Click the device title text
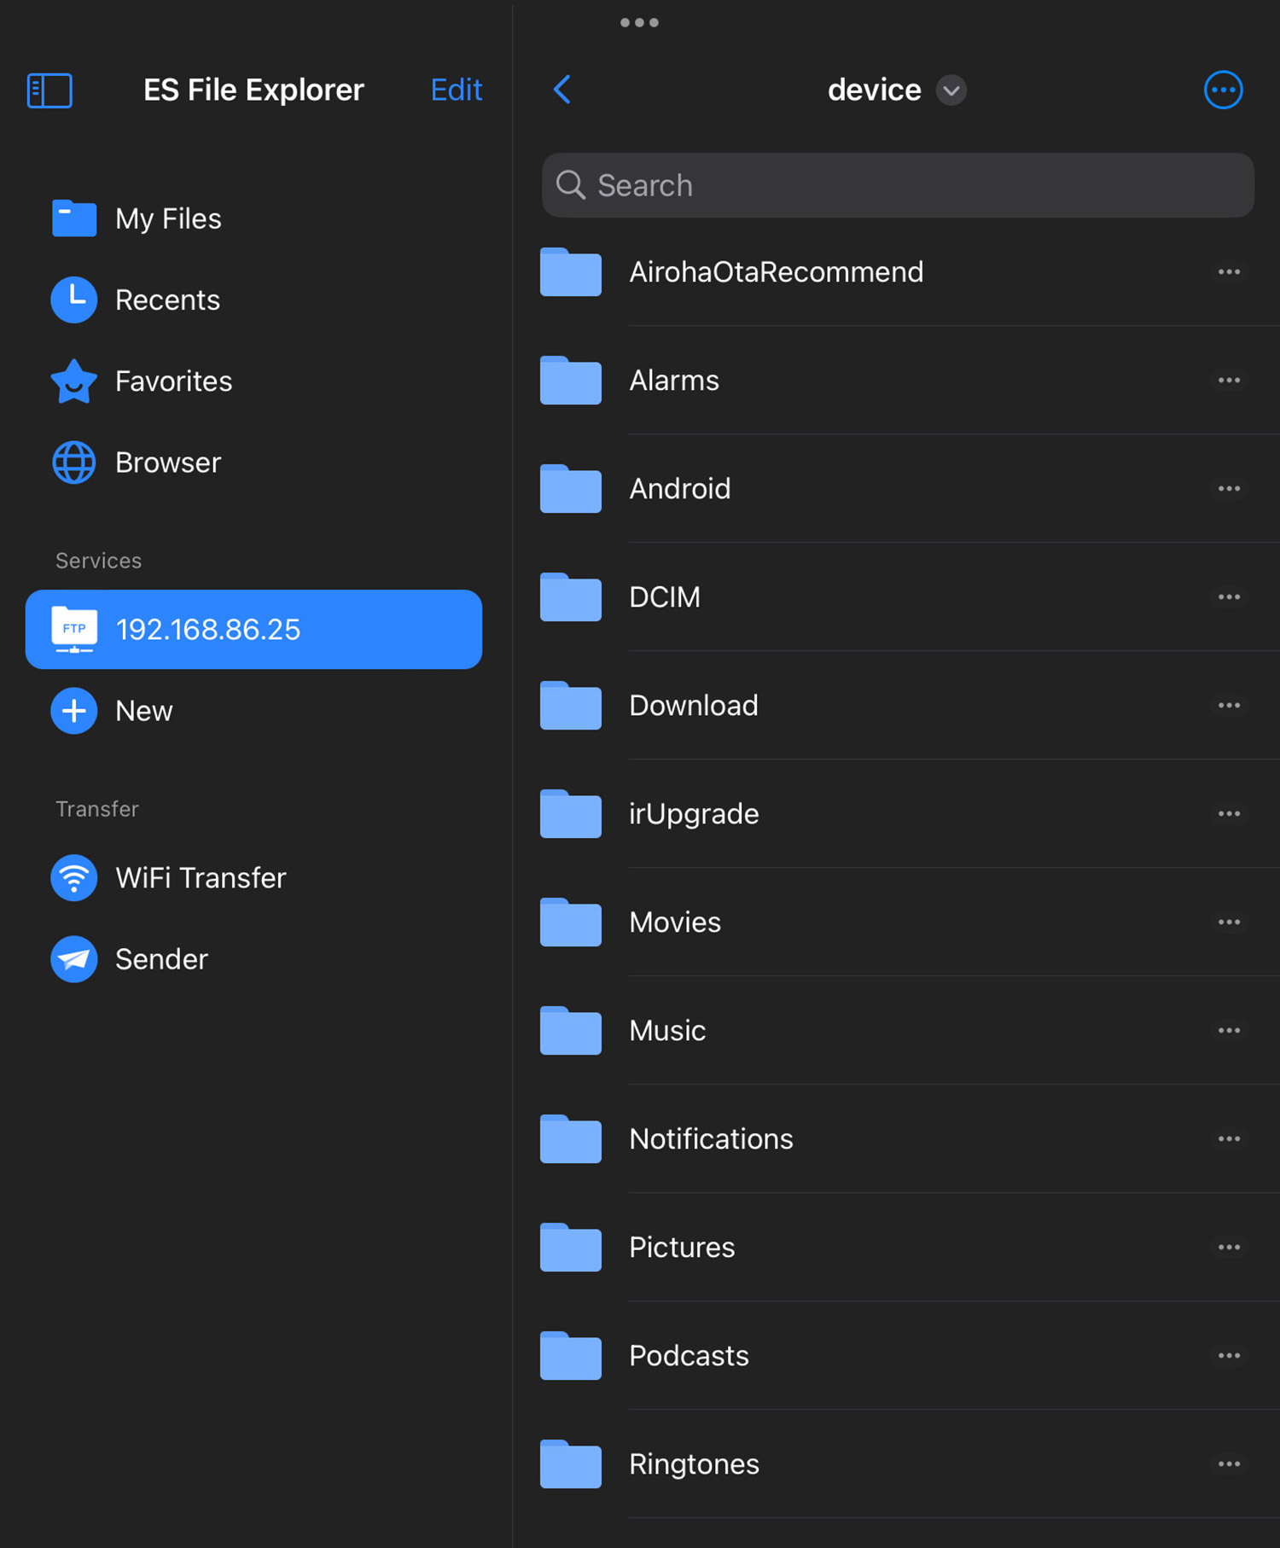 tap(874, 90)
